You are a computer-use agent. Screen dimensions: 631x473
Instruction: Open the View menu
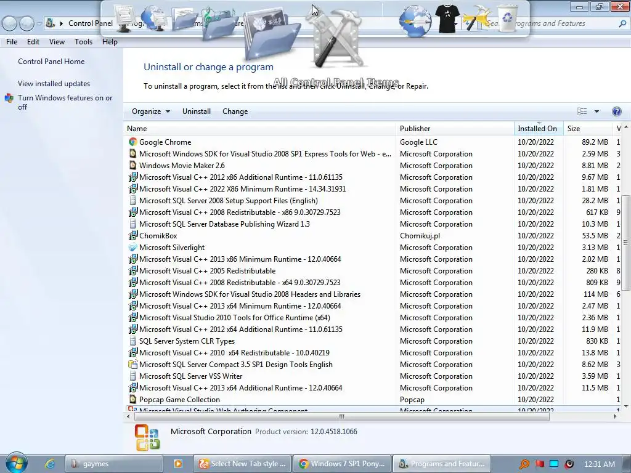point(57,42)
